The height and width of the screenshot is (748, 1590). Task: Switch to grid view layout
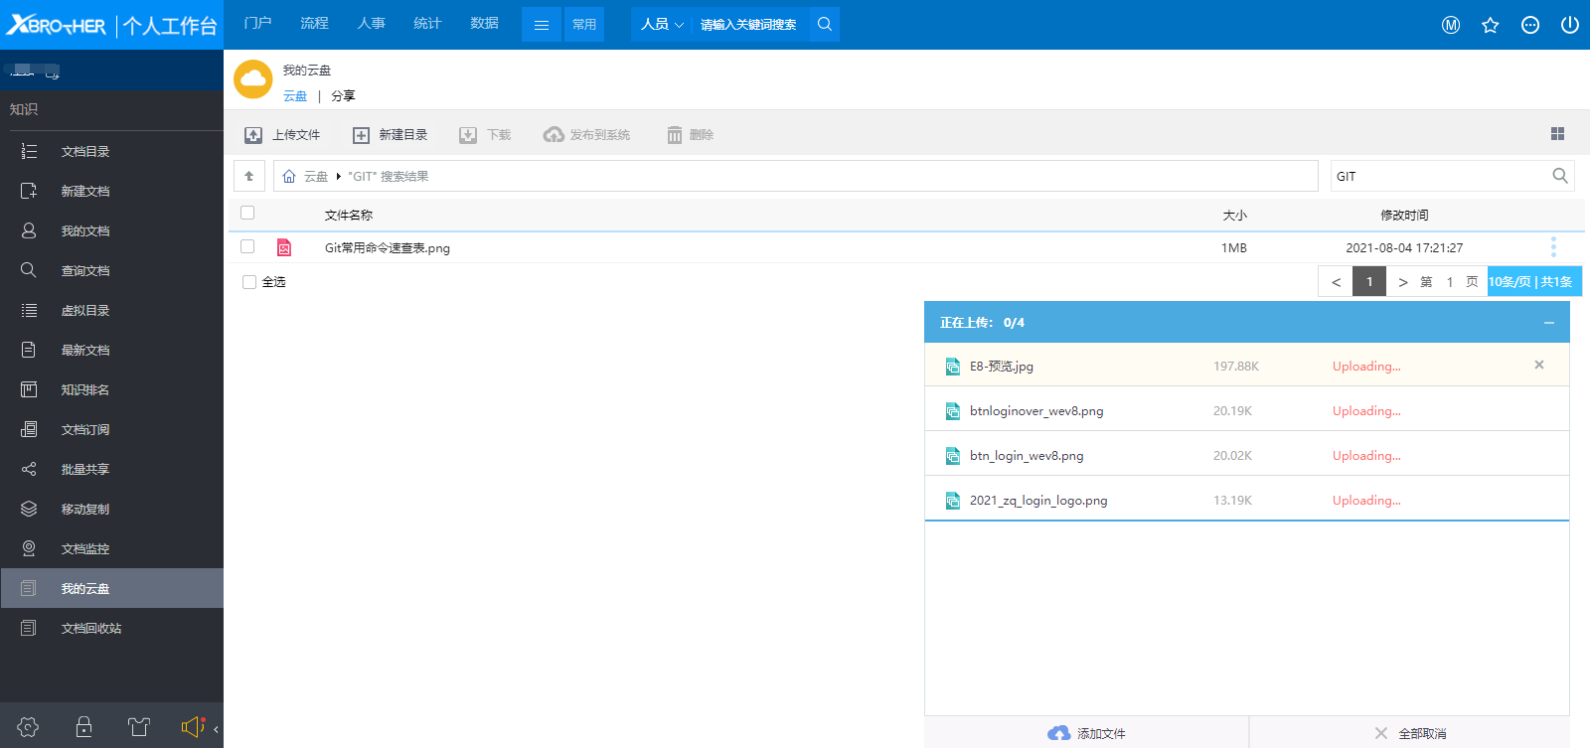pos(1557,134)
